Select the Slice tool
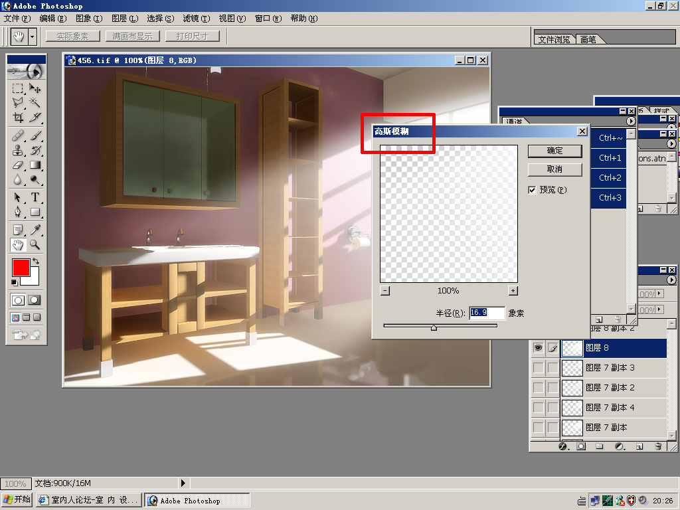Image resolution: width=680 pixels, height=510 pixels. pyautogui.click(x=35, y=117)
